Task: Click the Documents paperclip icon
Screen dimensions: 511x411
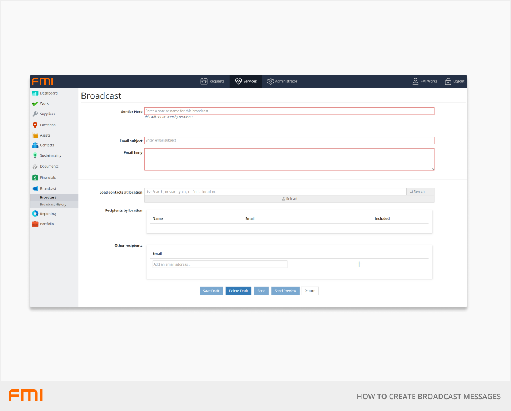Action: pos(35,167)
